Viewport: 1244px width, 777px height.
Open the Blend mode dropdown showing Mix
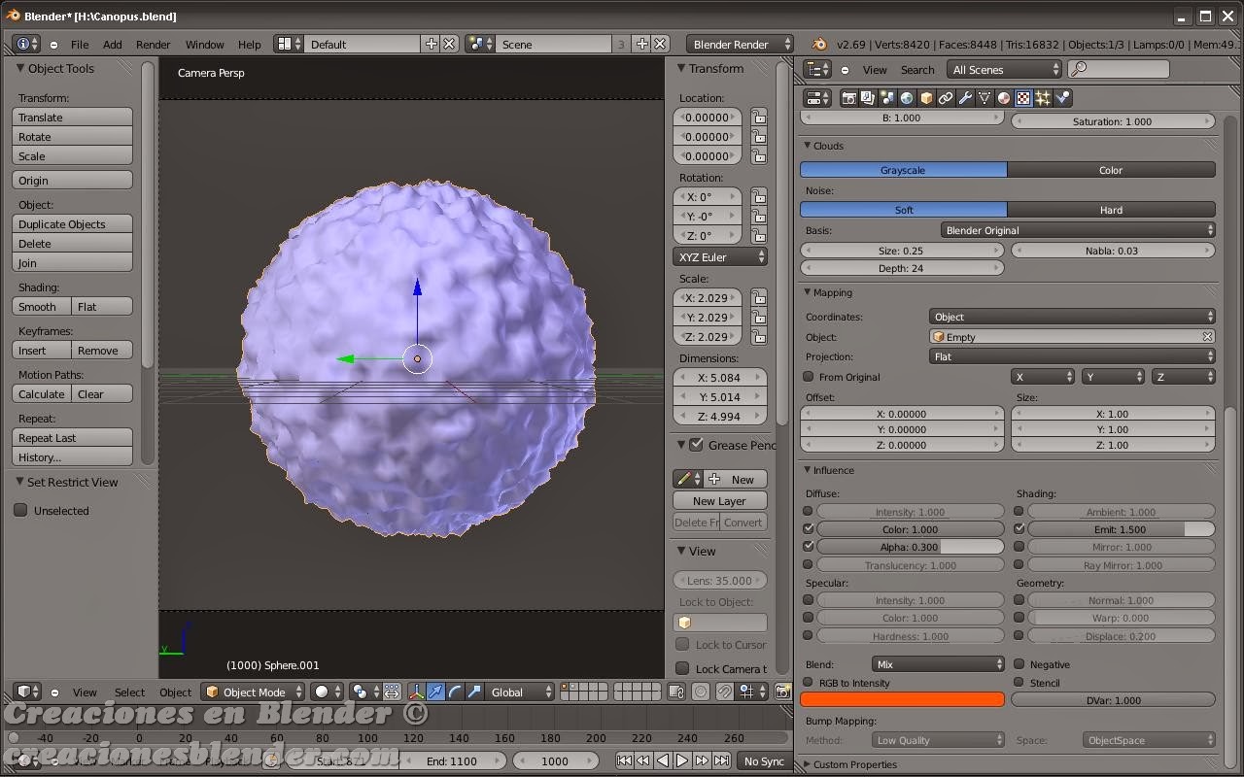(x=938, y=664)
